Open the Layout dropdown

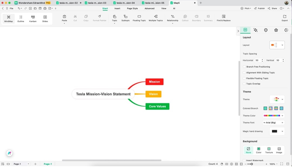(x=277, y=45)
